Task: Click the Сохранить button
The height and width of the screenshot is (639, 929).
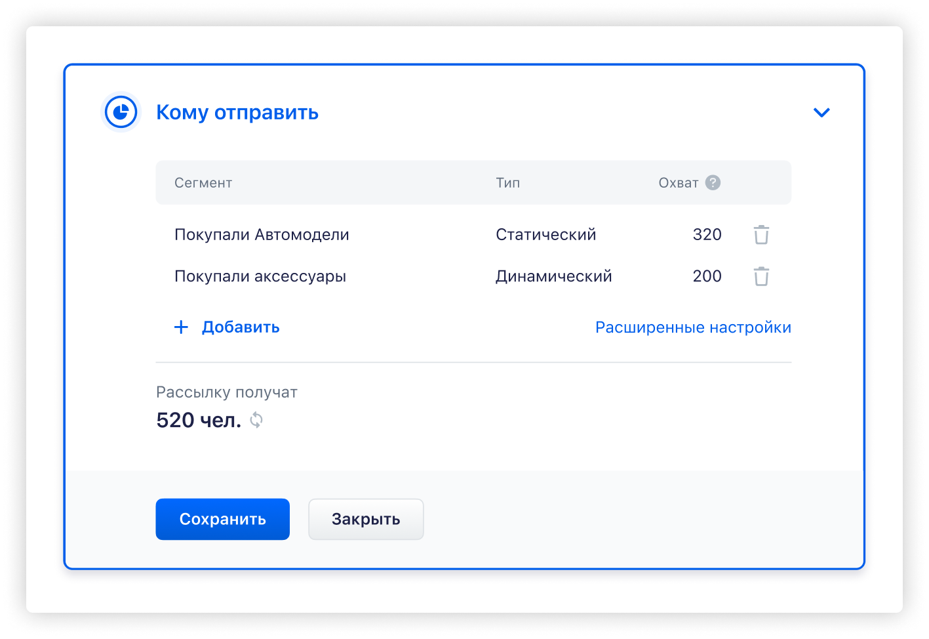Action: [223, 519]
